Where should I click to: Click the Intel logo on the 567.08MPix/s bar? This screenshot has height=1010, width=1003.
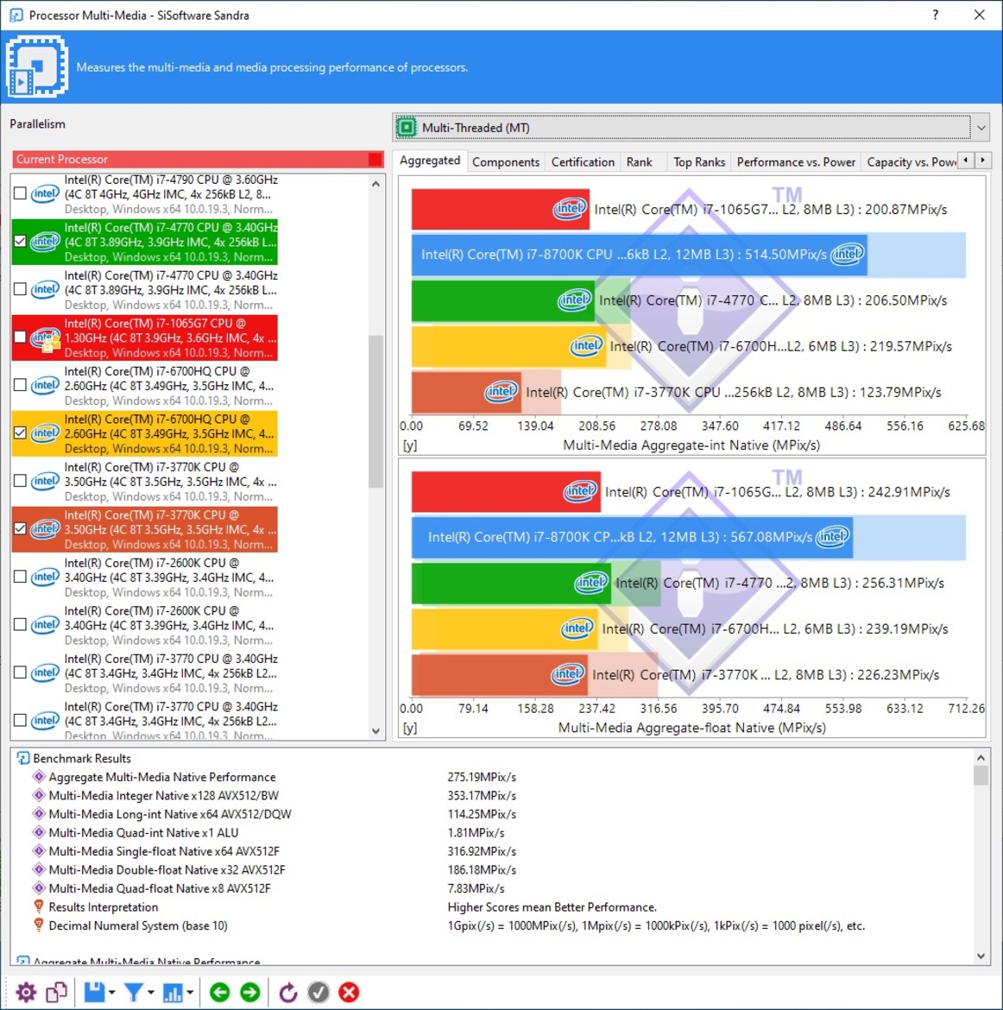pos(832,537)
